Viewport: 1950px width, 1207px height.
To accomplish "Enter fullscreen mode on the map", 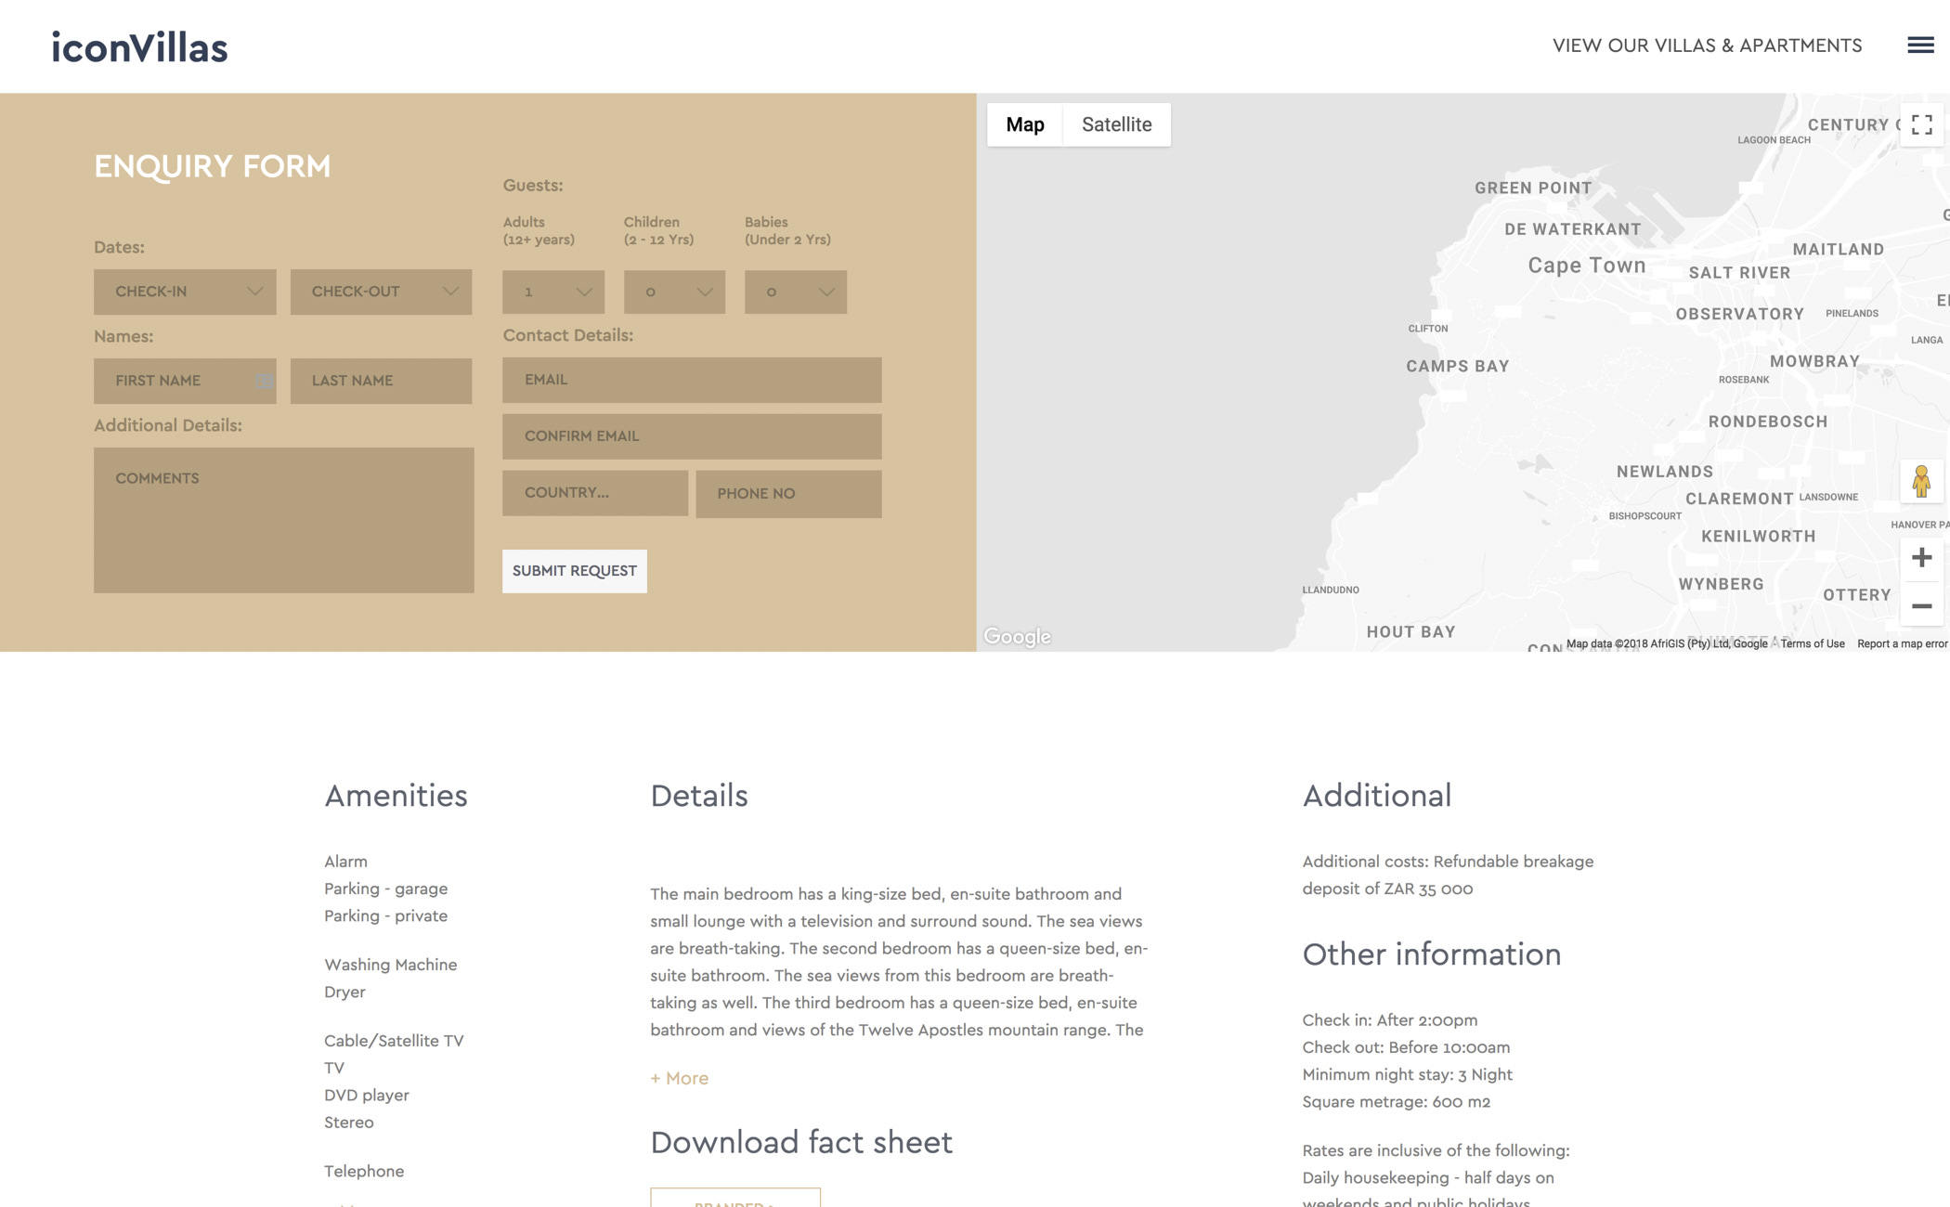I will coord(1920,124).
